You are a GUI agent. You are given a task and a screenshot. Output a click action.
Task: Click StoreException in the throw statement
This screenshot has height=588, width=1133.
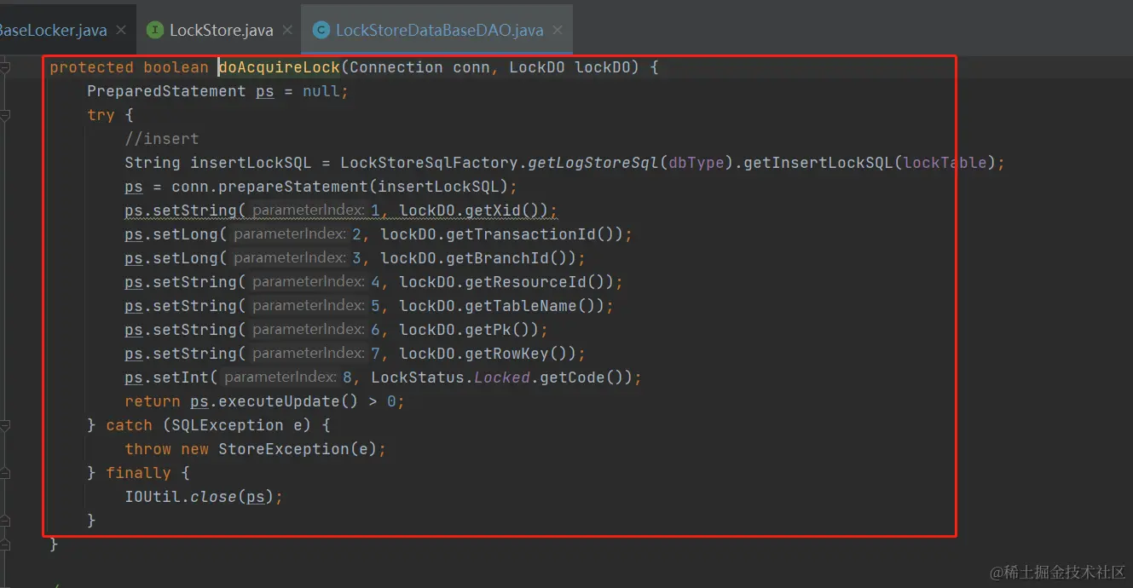[x=284, y=449]
